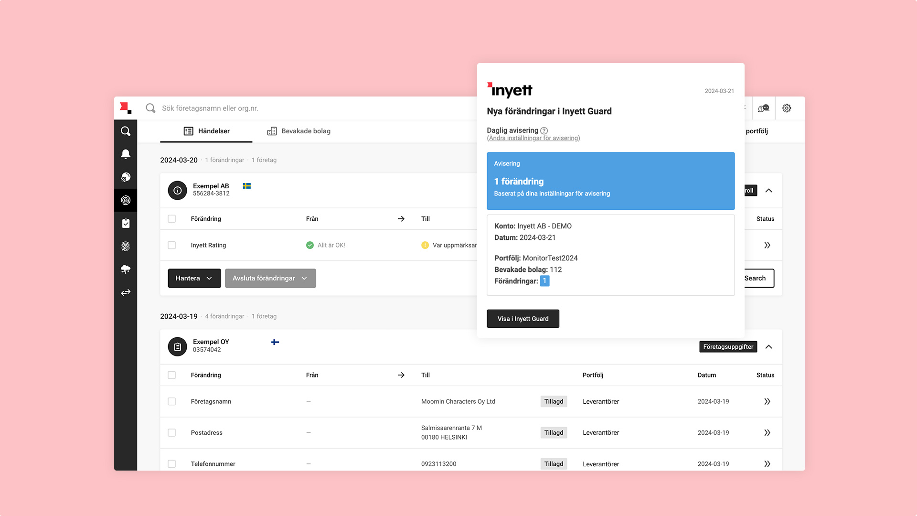Toggle checkbox for Företagsnamn row
This screenshot has width=917, height=516.
[x=171, y=401]
